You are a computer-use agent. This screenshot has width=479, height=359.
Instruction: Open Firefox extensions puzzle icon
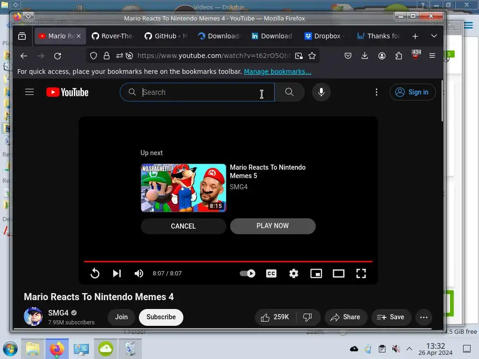(x=399, y=56)
